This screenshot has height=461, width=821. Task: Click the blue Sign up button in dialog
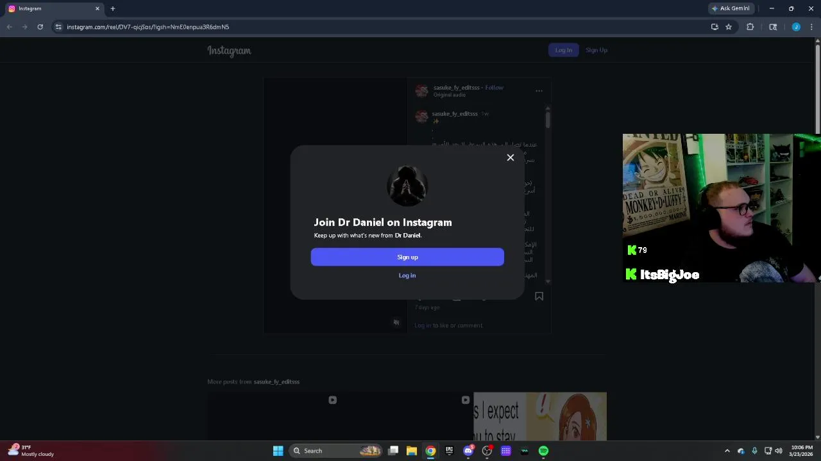point(407,257)
